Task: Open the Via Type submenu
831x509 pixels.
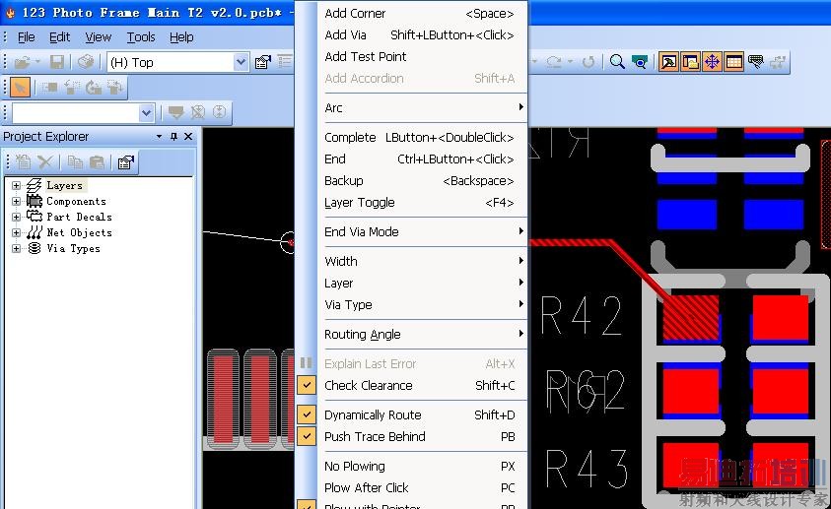Action: [424, 305]
